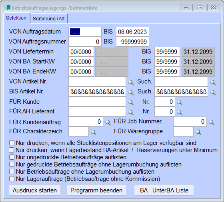Viewport: 224px width, 202px height.
Task: Click VON BA-EndeKW week field
Action: click(81, 71)
